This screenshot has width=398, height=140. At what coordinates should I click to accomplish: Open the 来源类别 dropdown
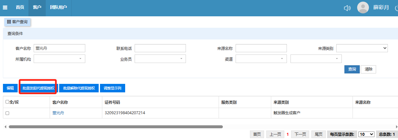coord(362,48)
